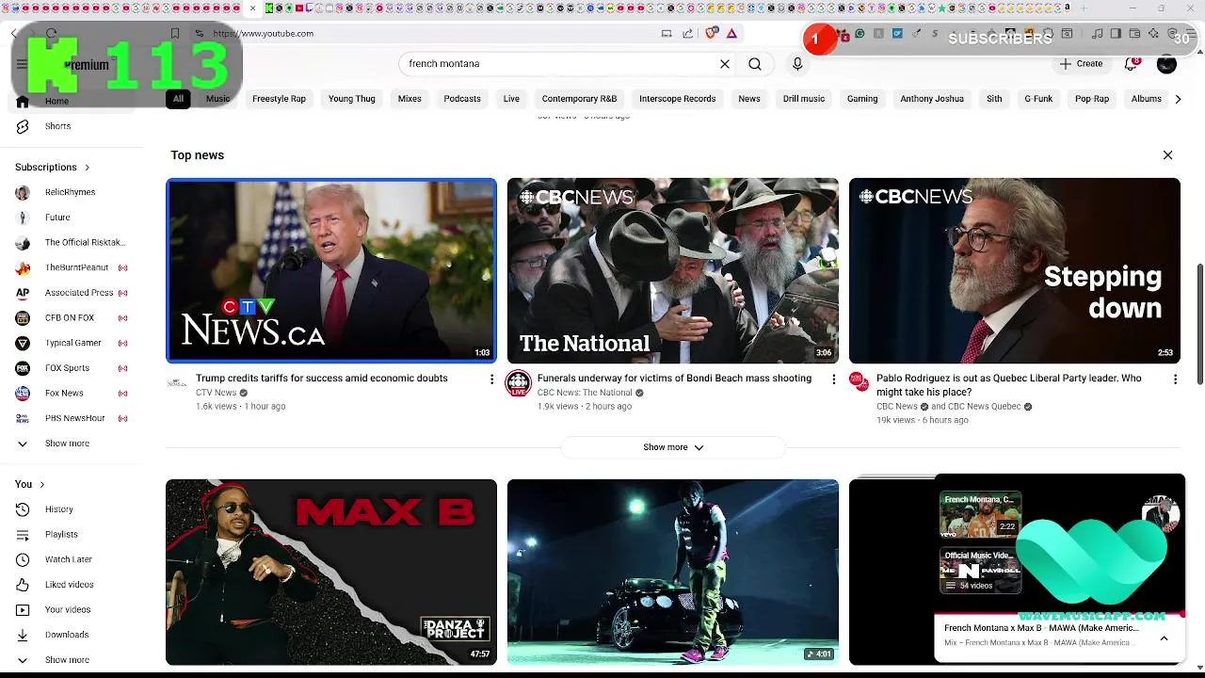The height and width of the screenshot is (678, 1205).
Task: Expand the Subscriptions section arrow
Action: 88,168
